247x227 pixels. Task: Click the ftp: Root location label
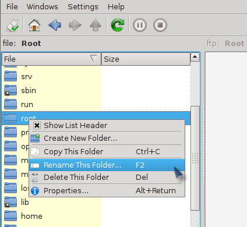(225, 43)
